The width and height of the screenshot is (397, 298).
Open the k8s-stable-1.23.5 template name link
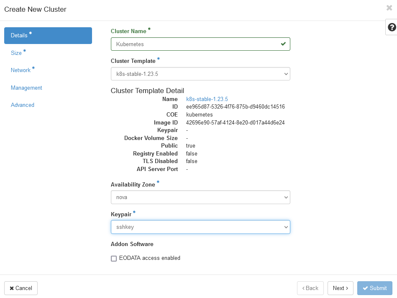pyautogui.click(x=207, y=99)
